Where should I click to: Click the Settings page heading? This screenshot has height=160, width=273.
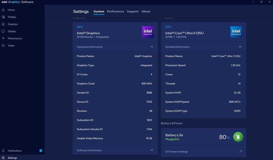(81, 11)
